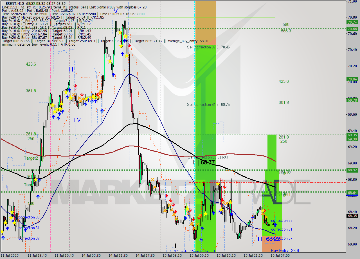Select the blue 'I V' wave marker
This screenshot has width=360, height=259.
(77, 120)
